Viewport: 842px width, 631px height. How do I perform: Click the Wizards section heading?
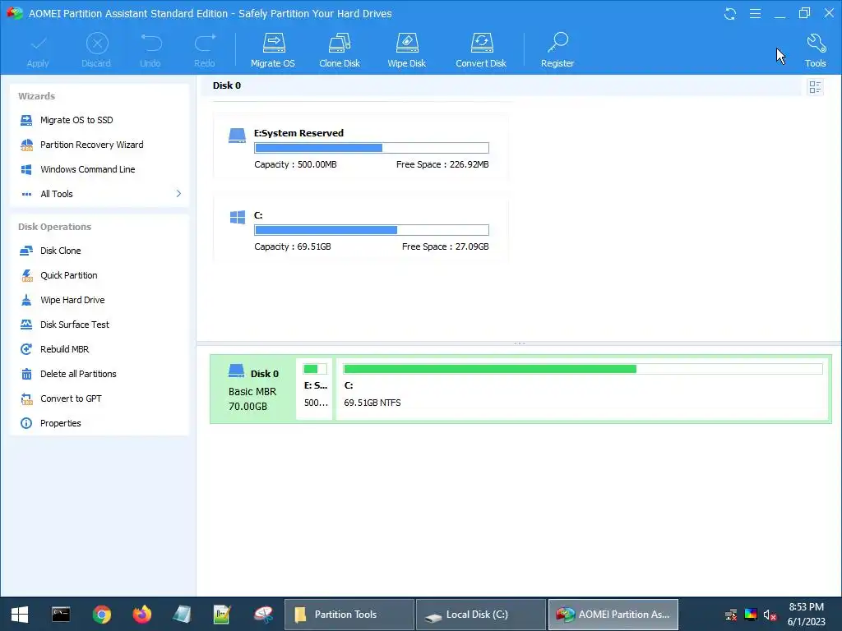point(36,96)
